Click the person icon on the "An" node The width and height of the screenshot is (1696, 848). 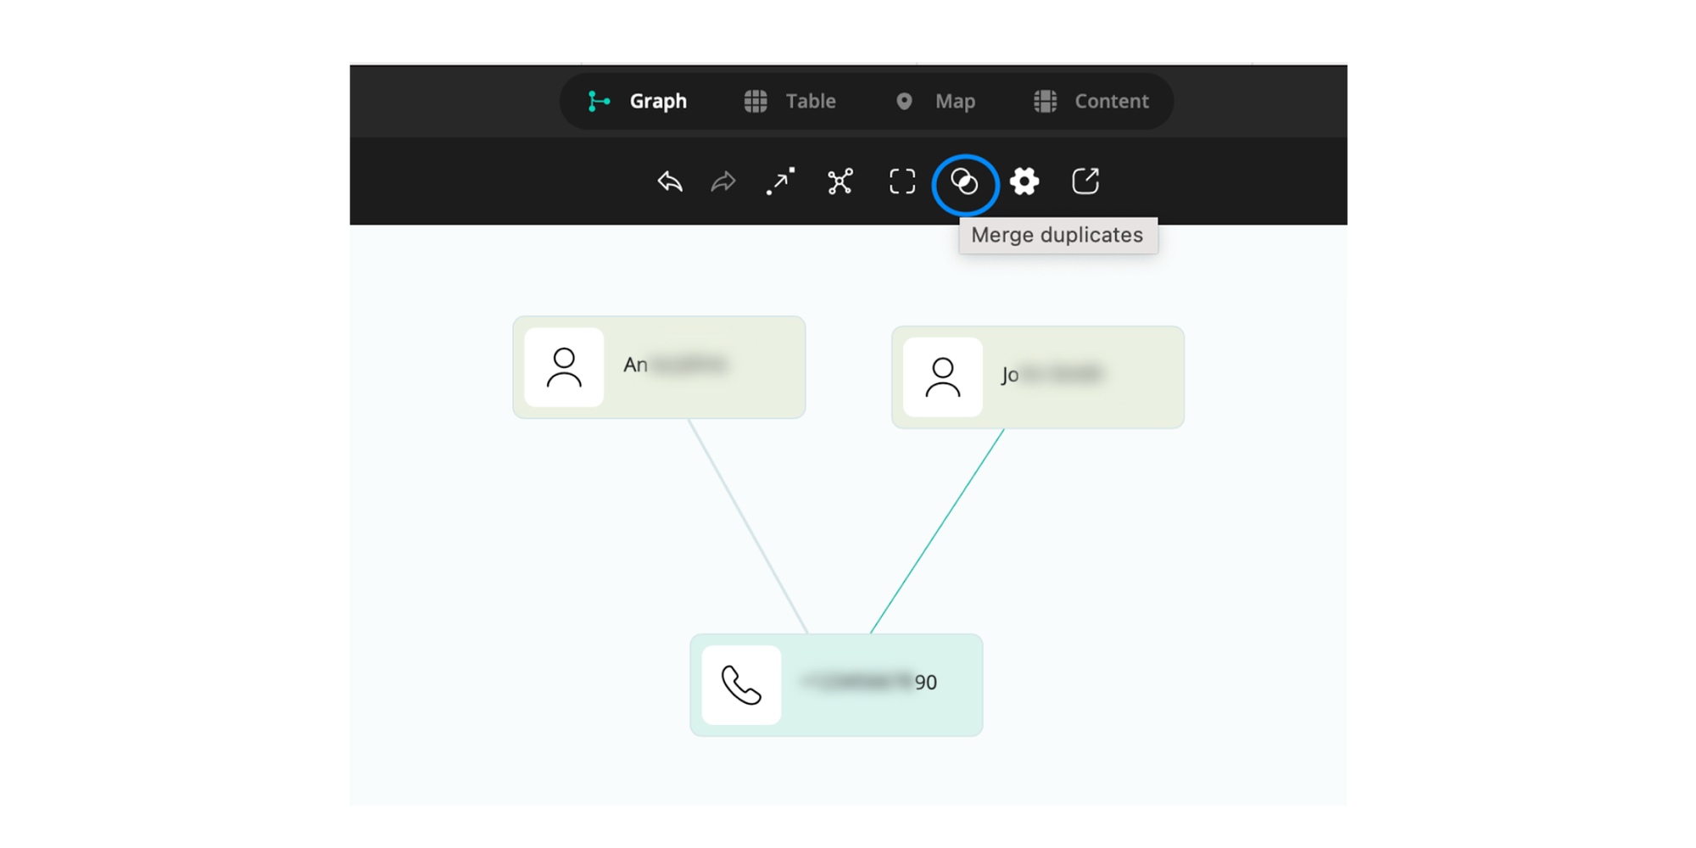[x=564, y=367]
